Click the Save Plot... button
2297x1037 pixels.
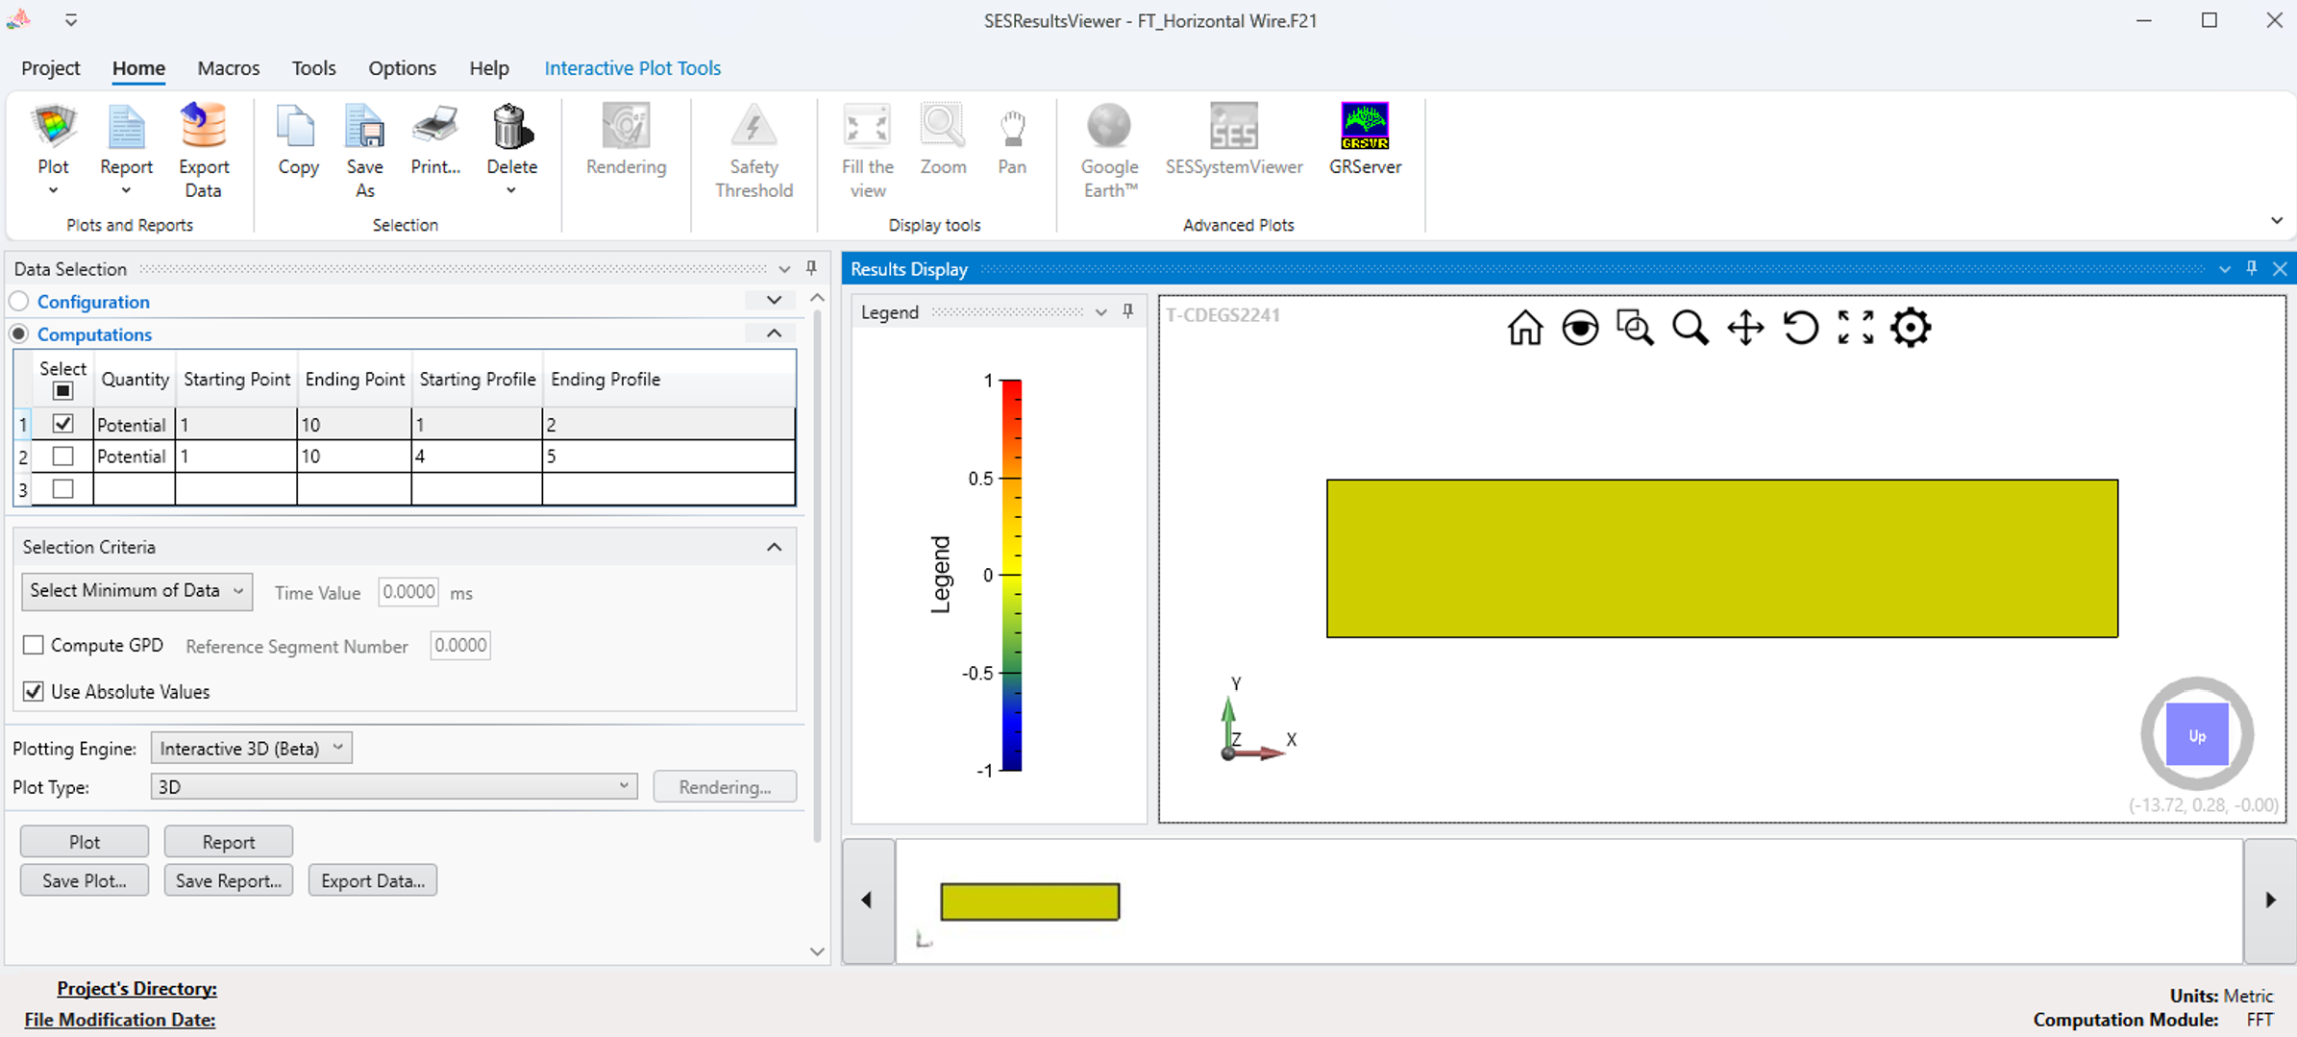(85, 880)
